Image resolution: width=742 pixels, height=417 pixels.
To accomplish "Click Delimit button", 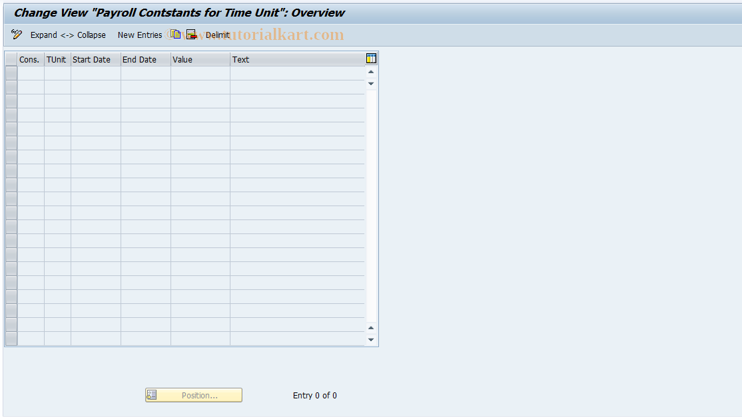I will pos(218,35).
